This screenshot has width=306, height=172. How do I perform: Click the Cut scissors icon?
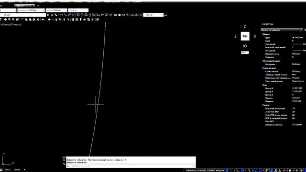[22, 20]
